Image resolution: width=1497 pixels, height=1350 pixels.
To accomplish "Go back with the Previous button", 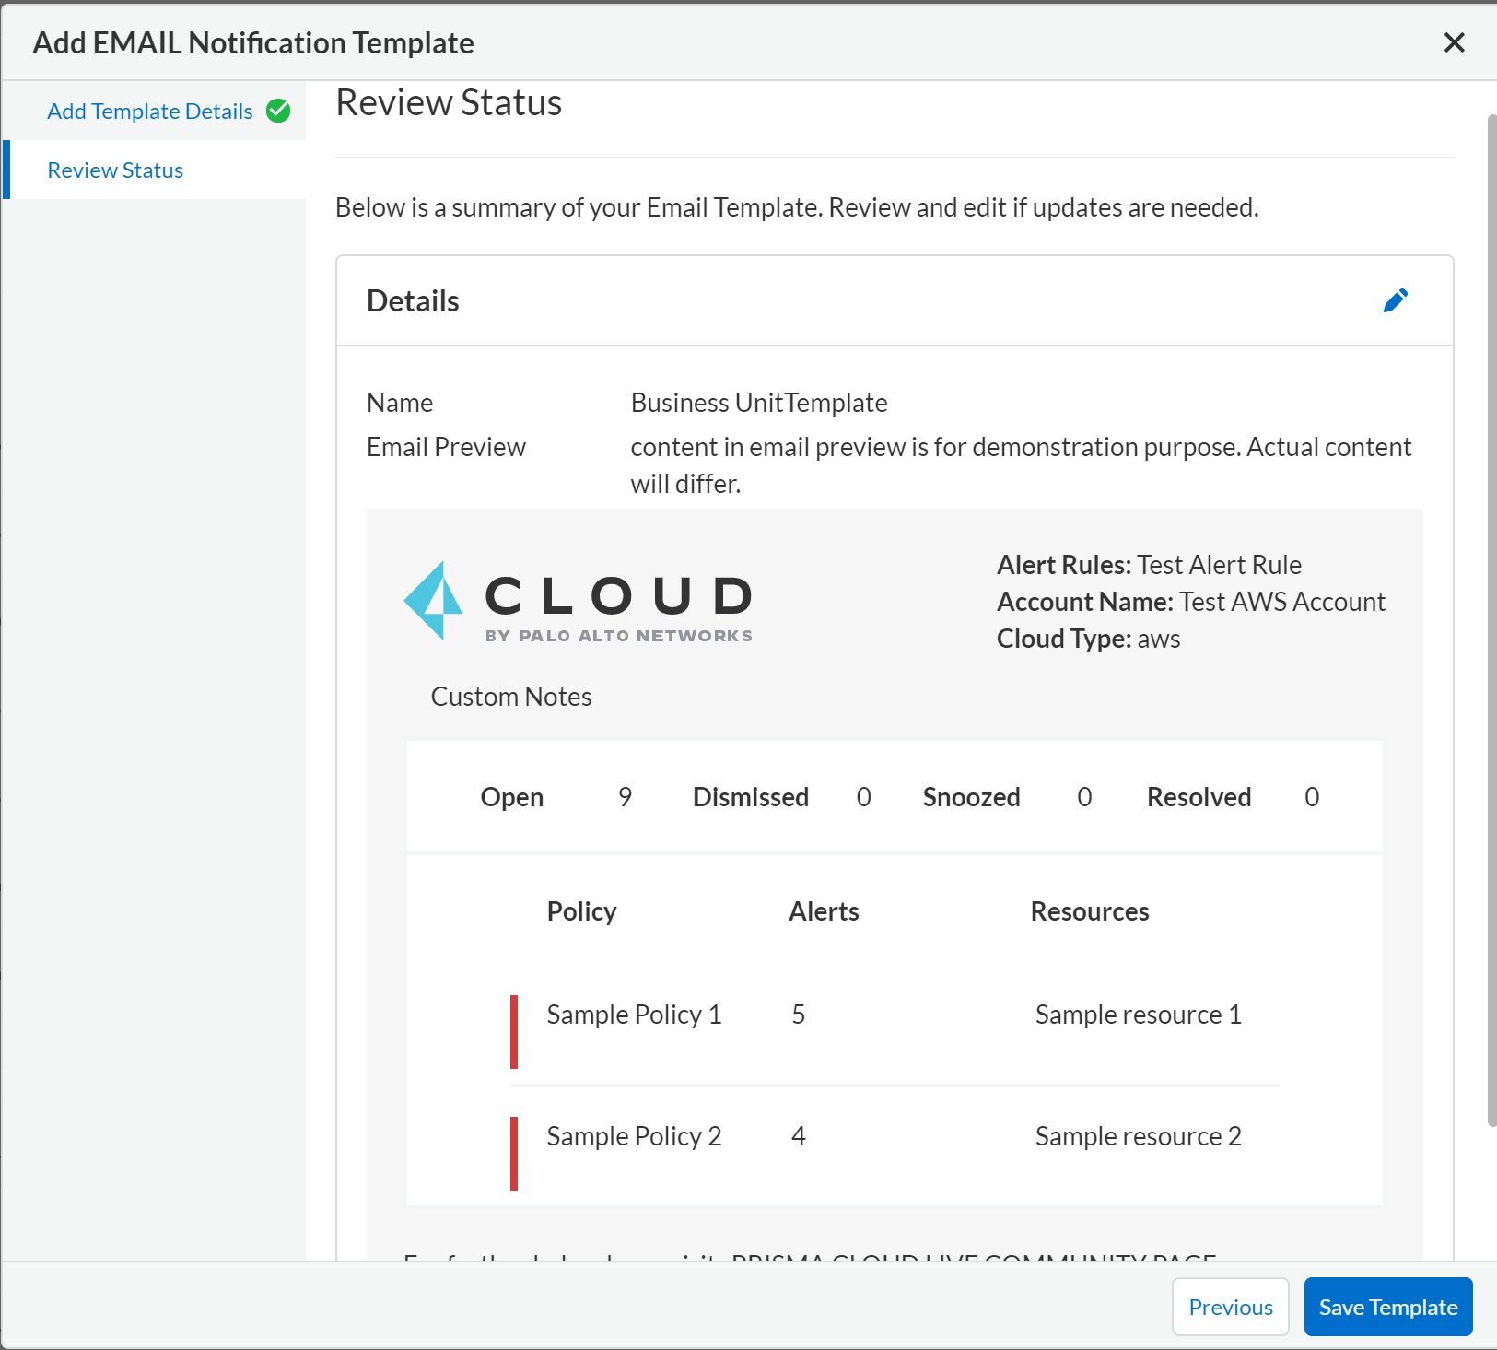I will coord(1230,1307).
